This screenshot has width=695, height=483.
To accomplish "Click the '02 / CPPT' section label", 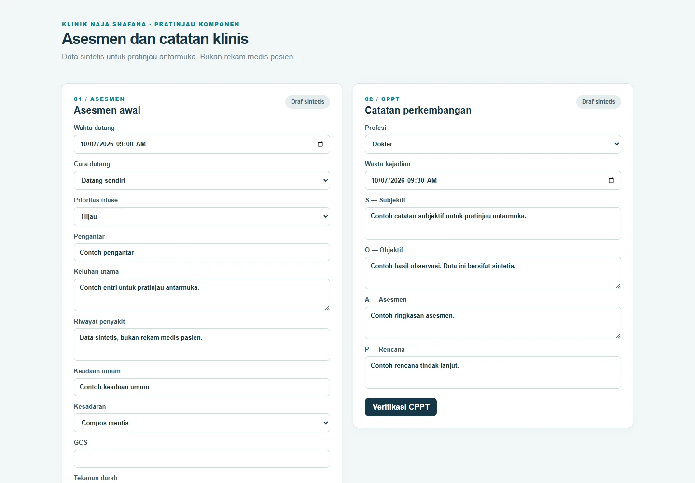I will coord(382,99).
